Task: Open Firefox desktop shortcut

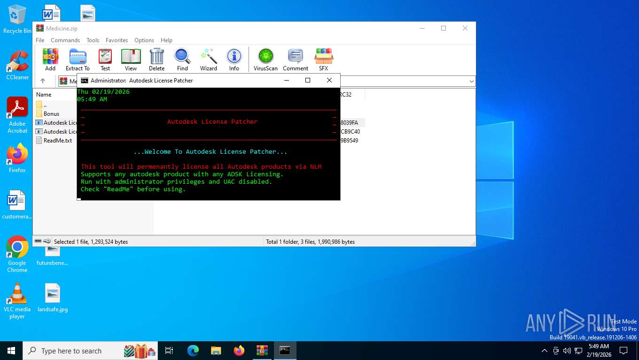Action: (17, 158)
